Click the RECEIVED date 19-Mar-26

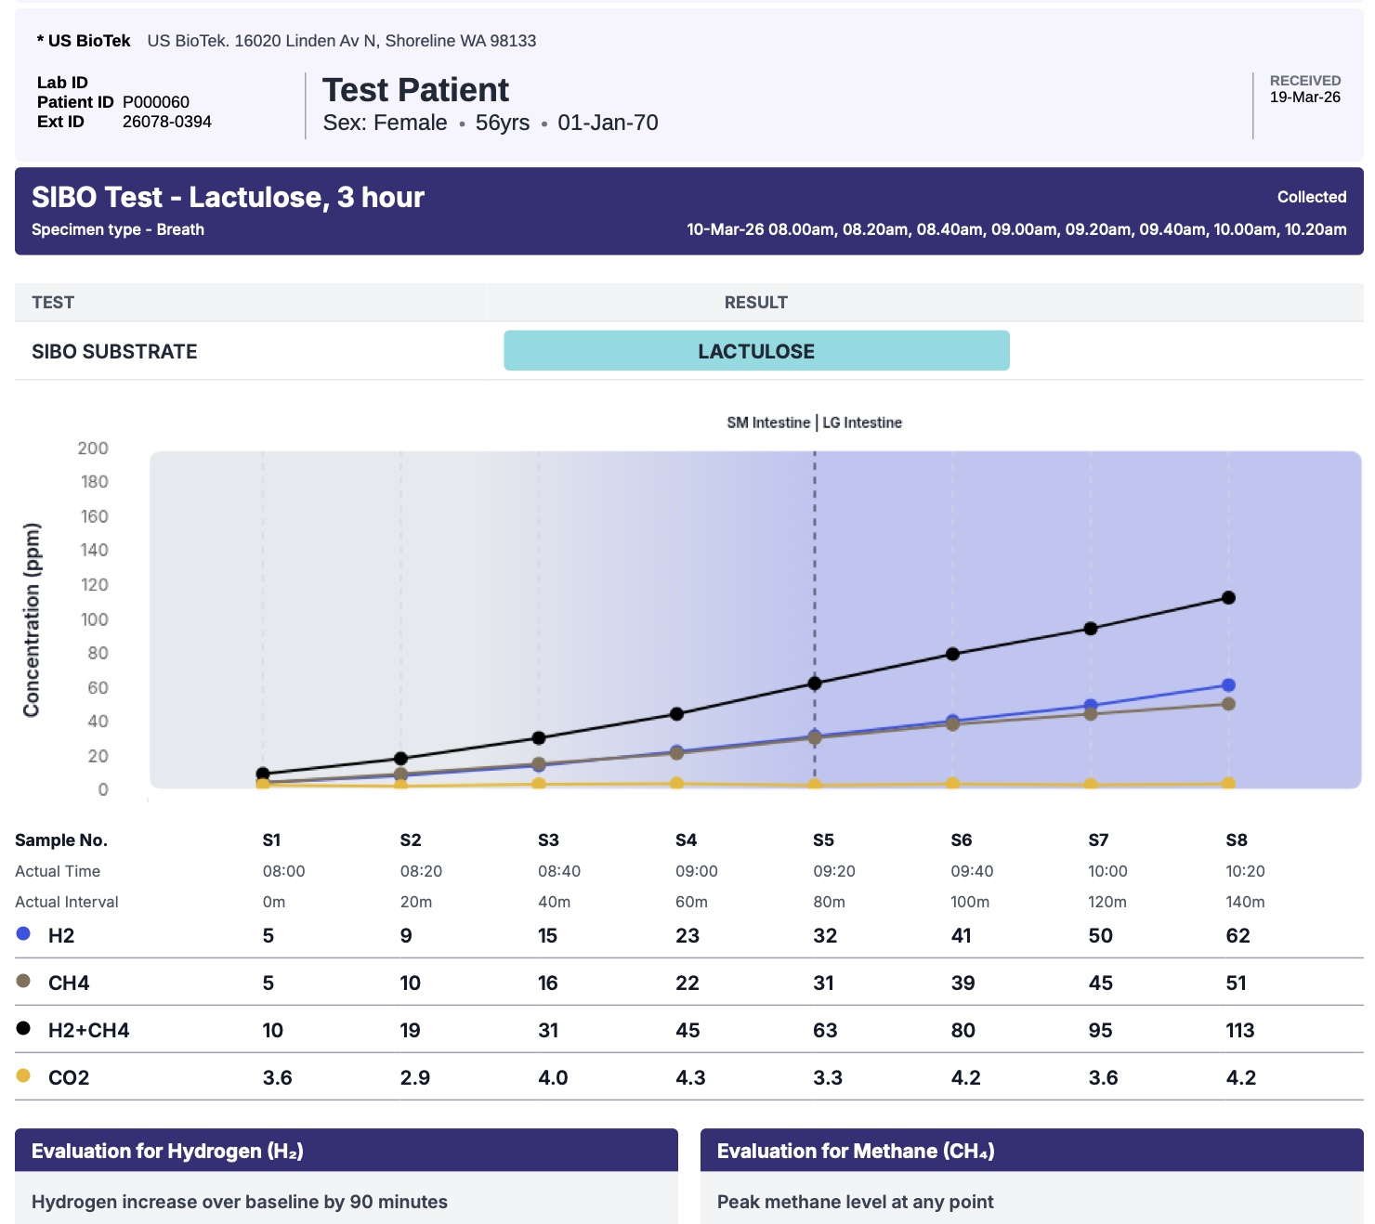(x=1304, y=98)
